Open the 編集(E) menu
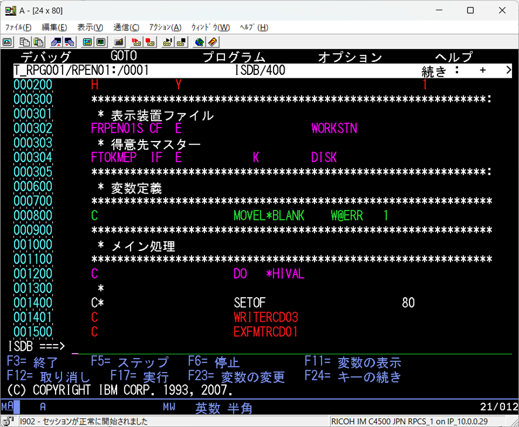 [x=54, y=27]
